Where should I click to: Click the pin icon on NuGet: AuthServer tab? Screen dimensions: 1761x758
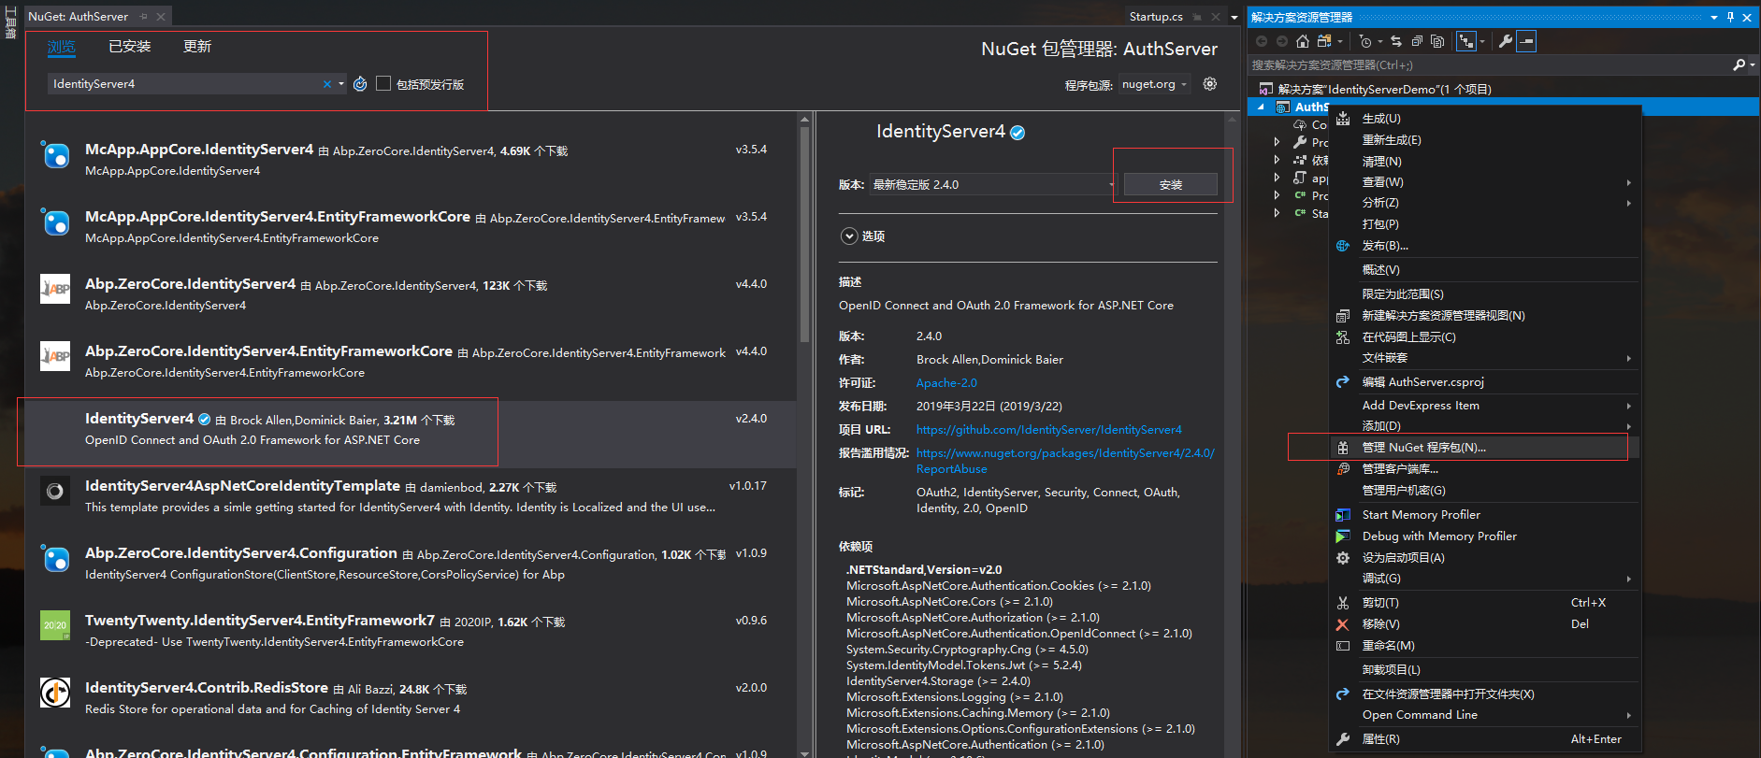pos(144,17)
